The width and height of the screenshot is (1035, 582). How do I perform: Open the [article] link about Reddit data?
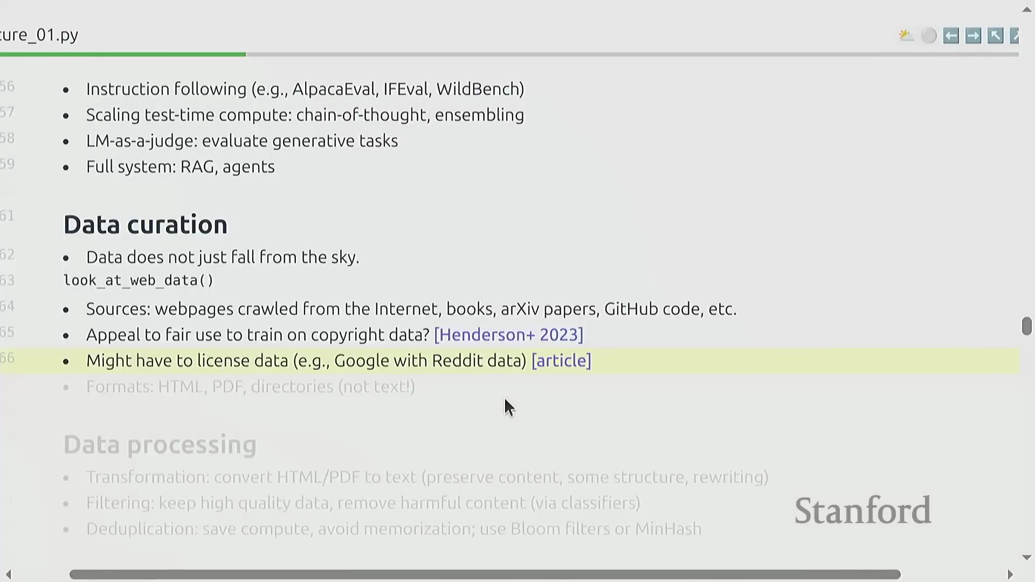click(x=561, y=361)
